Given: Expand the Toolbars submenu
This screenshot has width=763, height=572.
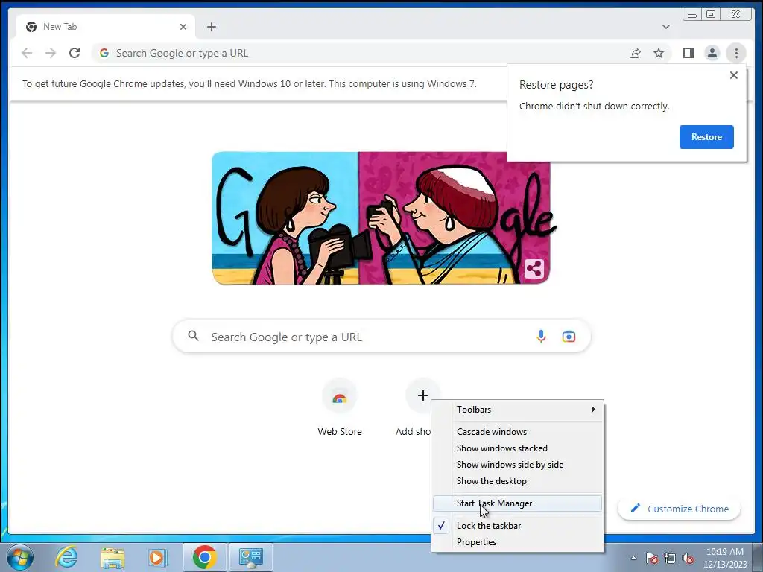Looking at the screenshot, I should pyautogui.click(x=518, y=410).
